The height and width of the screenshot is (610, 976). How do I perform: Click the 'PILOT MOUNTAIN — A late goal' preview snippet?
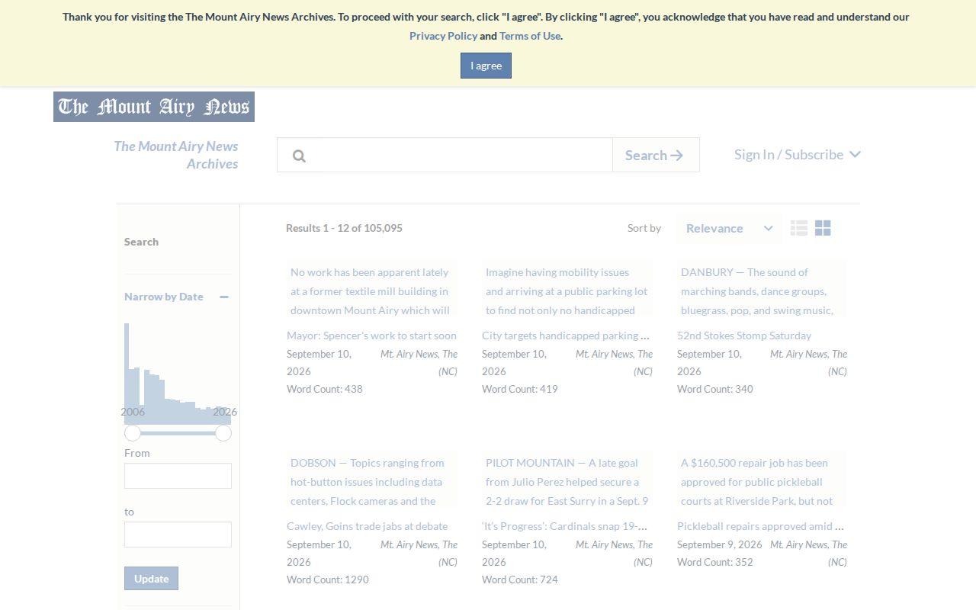point(567,479)
